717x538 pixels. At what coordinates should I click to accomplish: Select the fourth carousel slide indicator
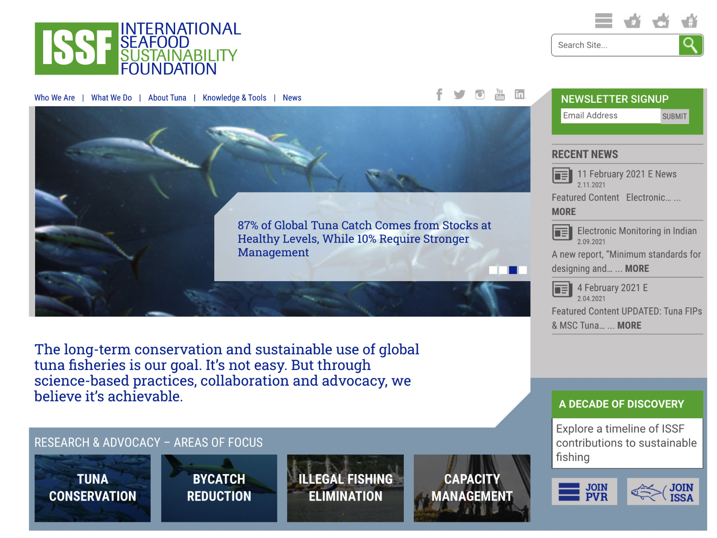tap(523, 270)
